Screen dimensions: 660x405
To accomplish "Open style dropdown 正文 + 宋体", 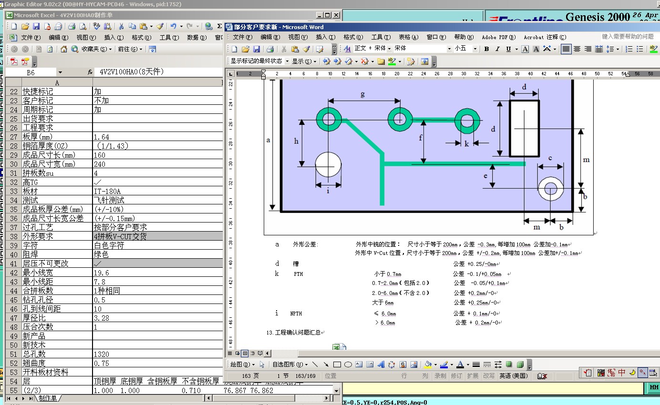I will [x=389, y=49].
